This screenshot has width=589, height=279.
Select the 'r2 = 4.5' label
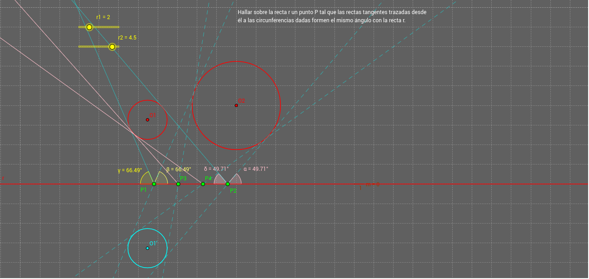(127, 38)
